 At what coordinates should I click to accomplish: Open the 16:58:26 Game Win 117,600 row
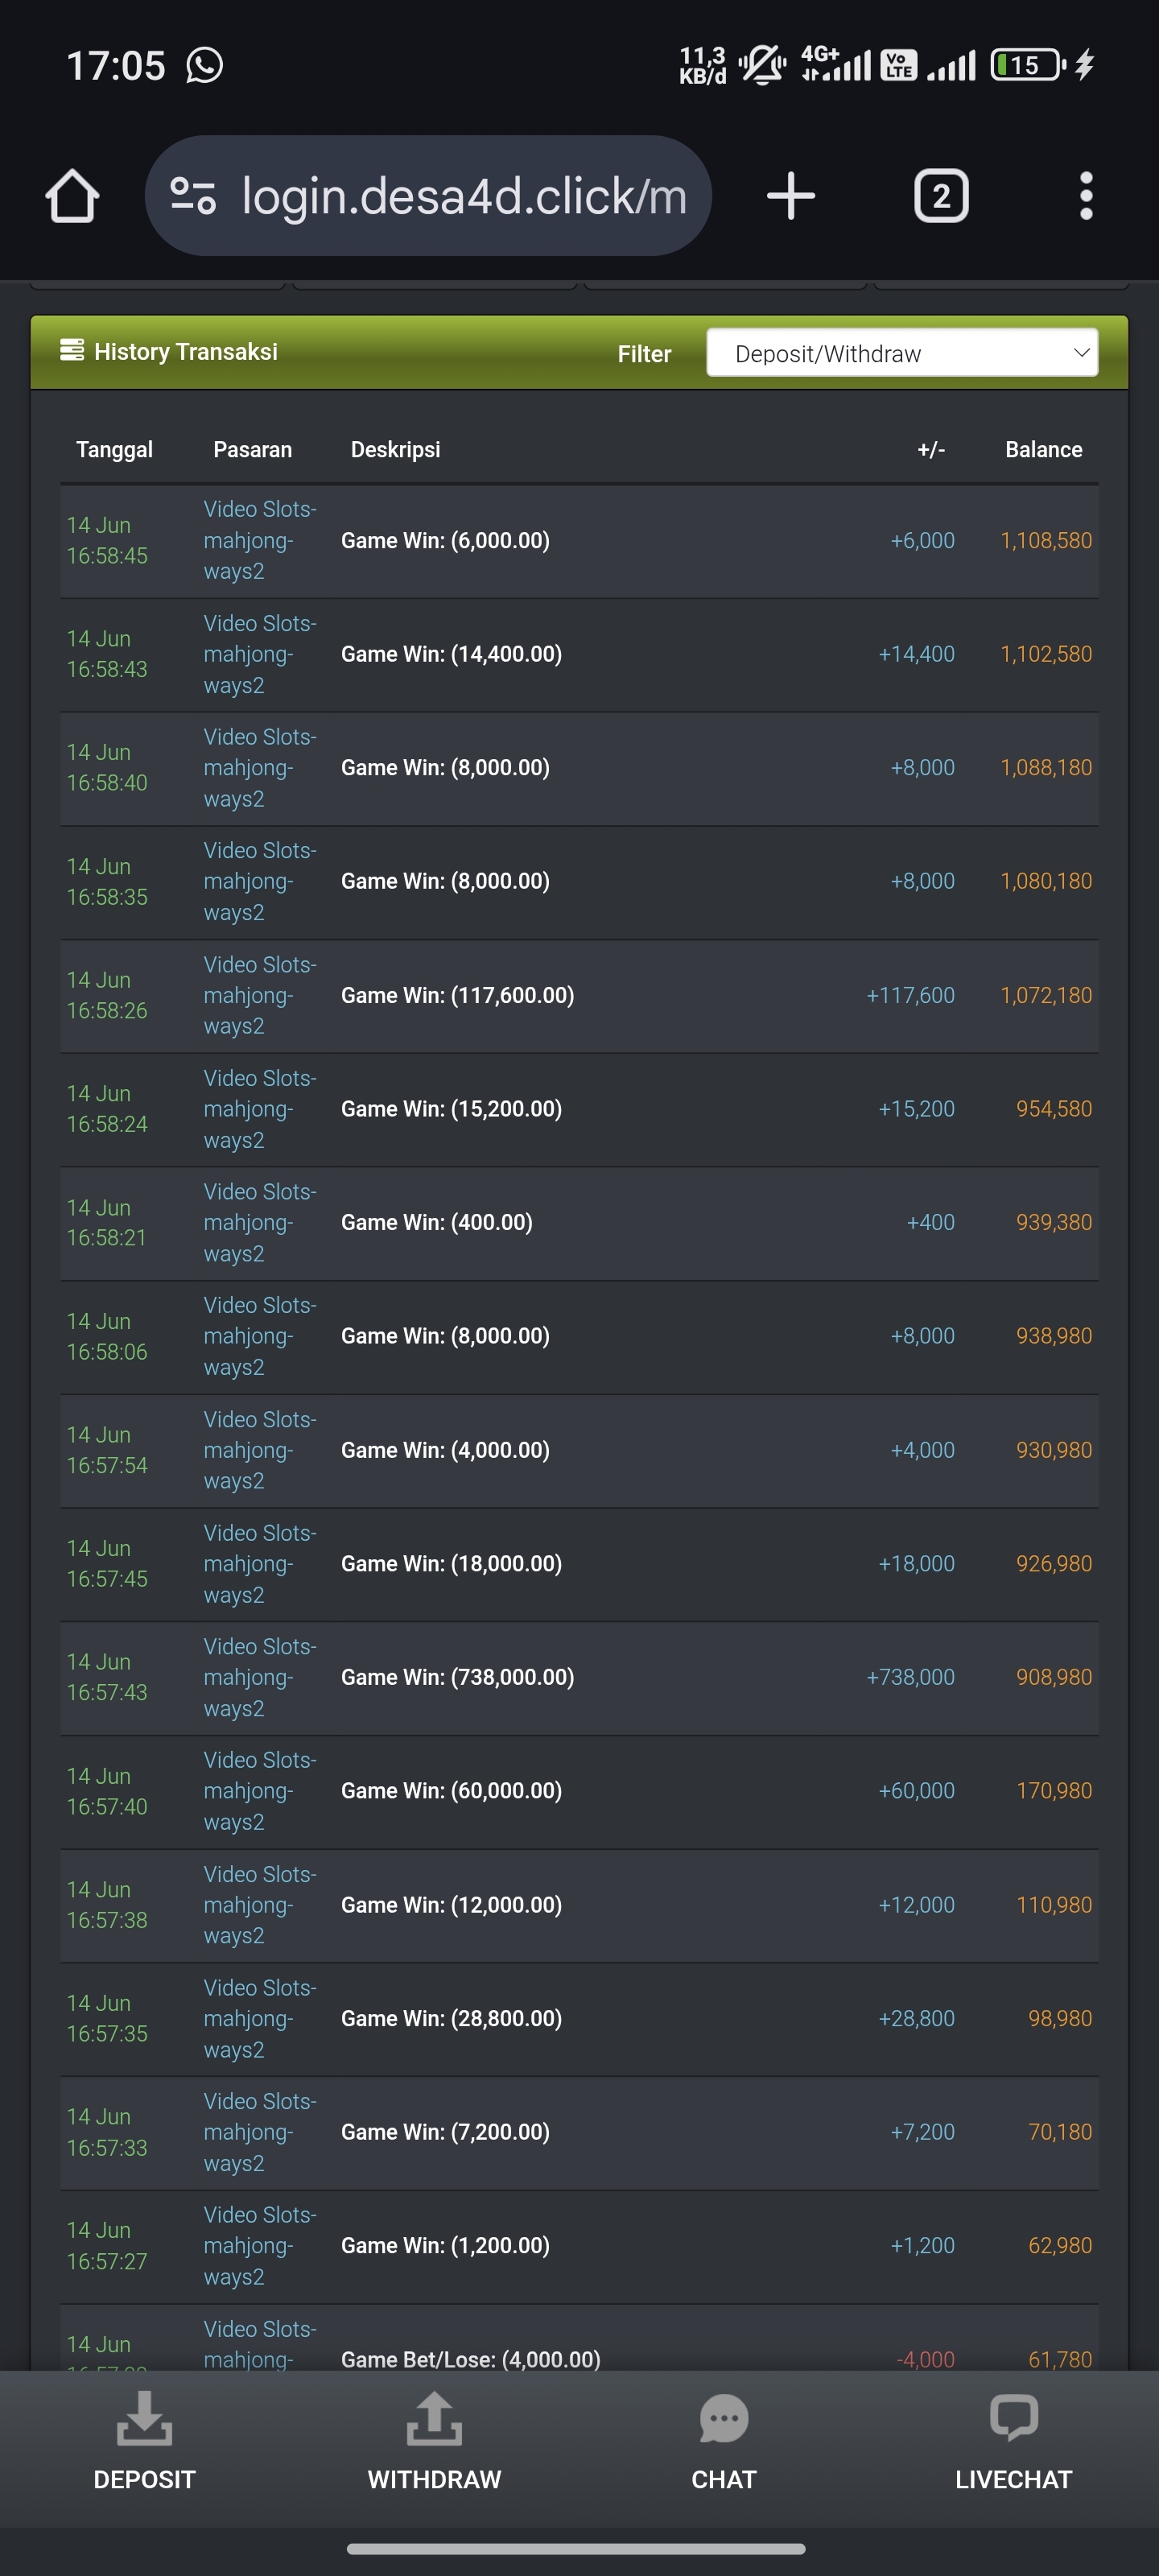click(x=579, y=996)
